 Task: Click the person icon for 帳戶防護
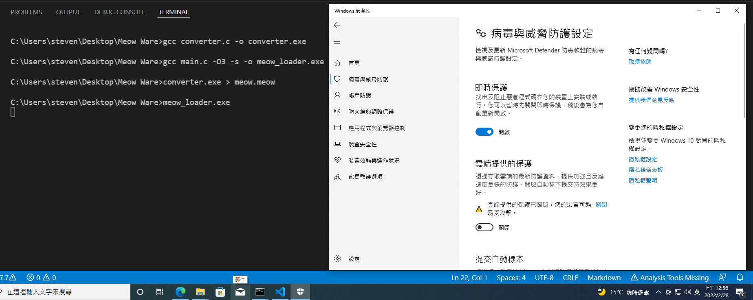coord(337,95)
